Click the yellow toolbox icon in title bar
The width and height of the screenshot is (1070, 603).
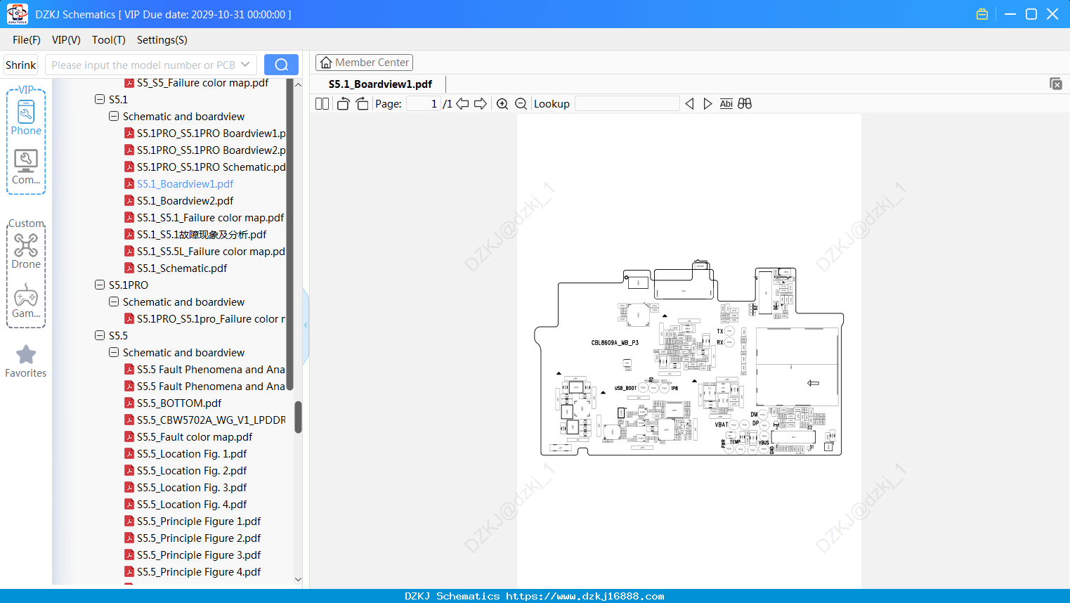pos(982,14)
